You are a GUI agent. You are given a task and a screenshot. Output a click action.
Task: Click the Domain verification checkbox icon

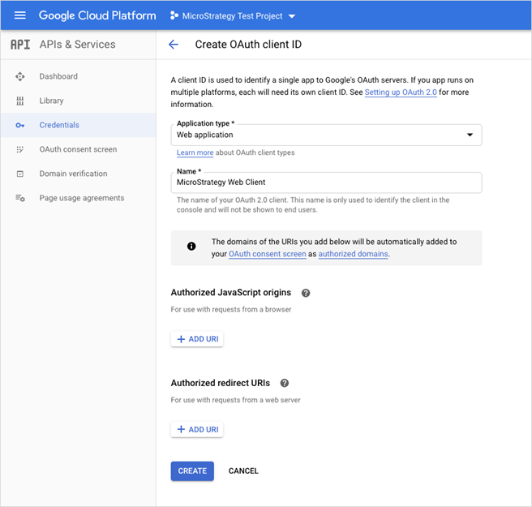click(x=20, y=174)
